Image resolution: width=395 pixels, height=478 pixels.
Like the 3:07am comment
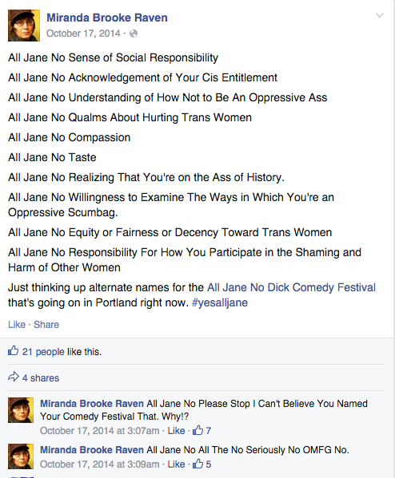(x=176, y=430)
